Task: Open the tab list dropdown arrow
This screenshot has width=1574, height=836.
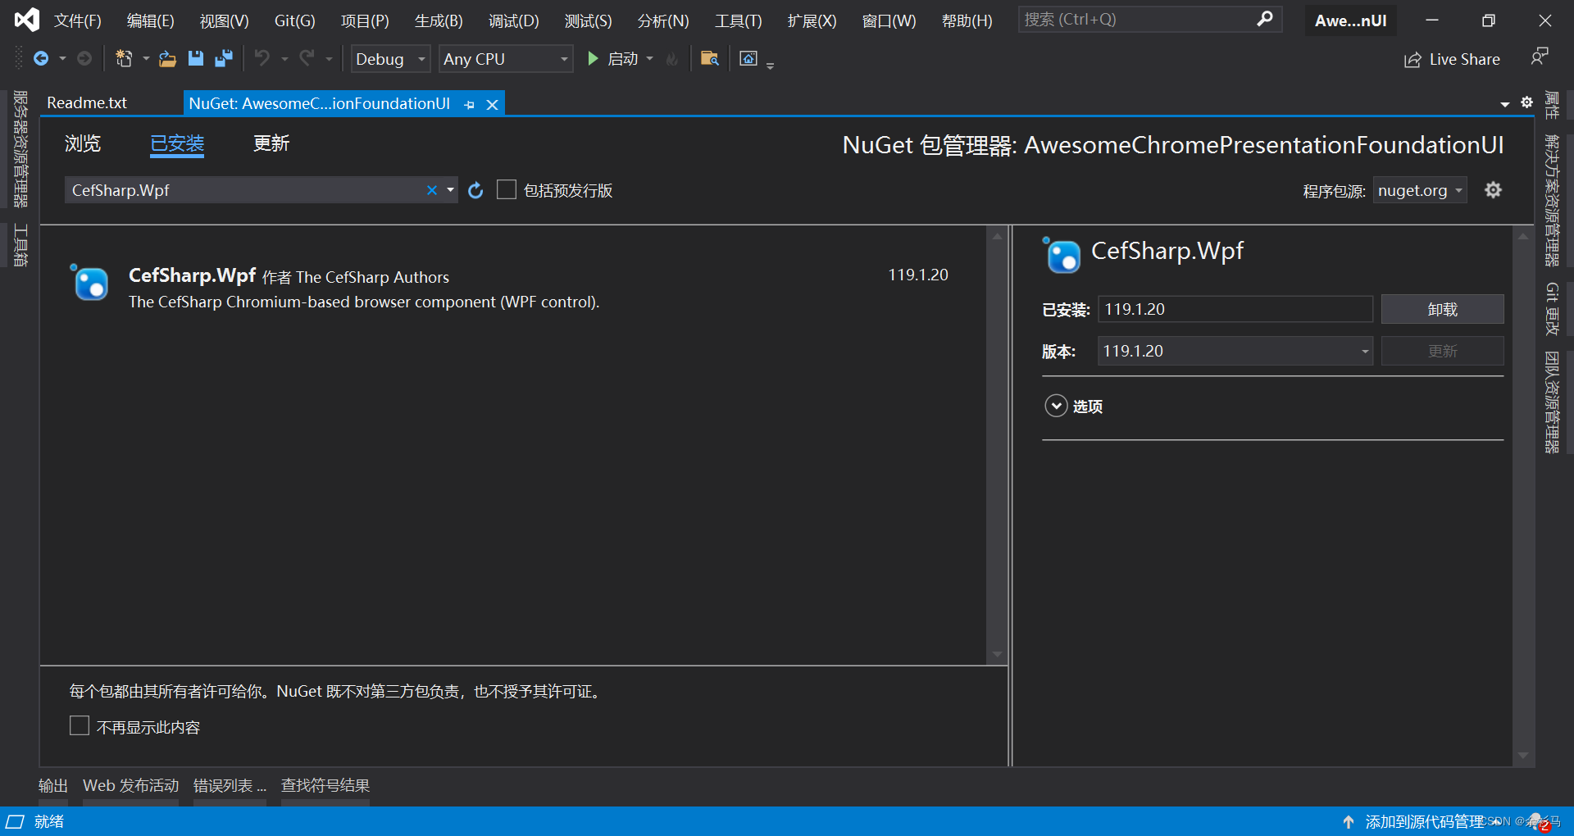Action: click(1505, 104)
